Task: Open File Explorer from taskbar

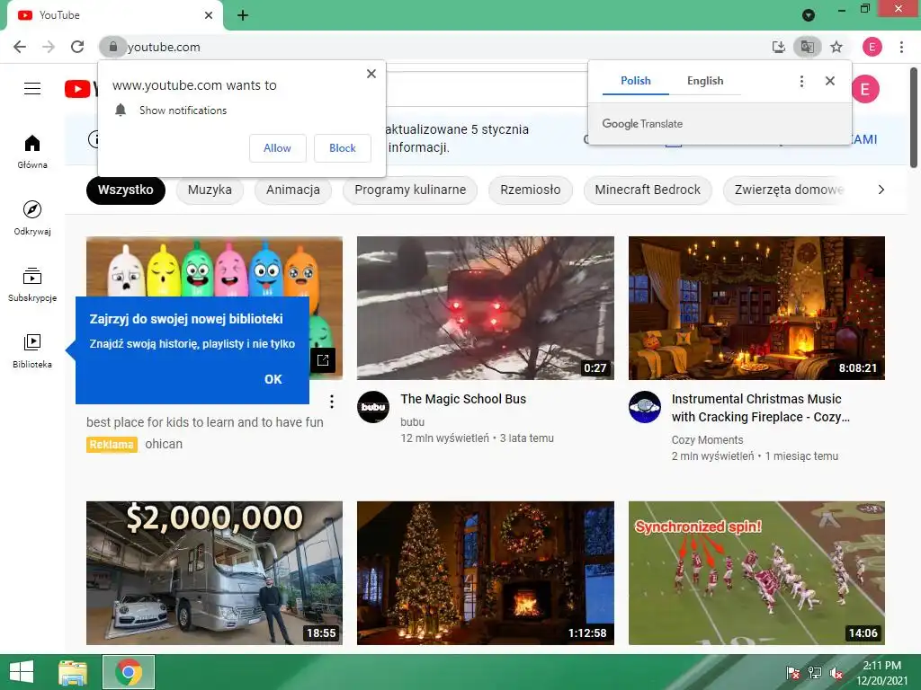Action: (x=73, y=672)
